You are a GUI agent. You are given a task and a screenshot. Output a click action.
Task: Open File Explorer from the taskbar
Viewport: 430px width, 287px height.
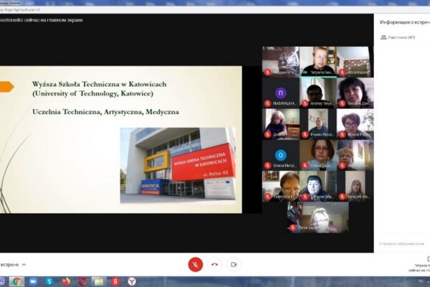click(99, 281)
